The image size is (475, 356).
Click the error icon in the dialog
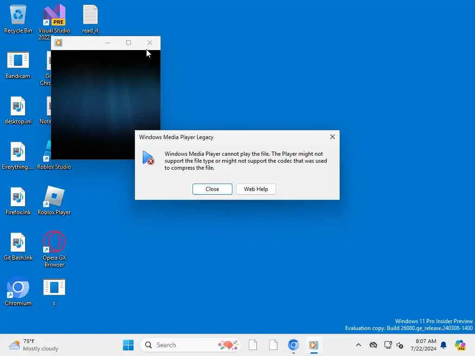coord(148,158)
